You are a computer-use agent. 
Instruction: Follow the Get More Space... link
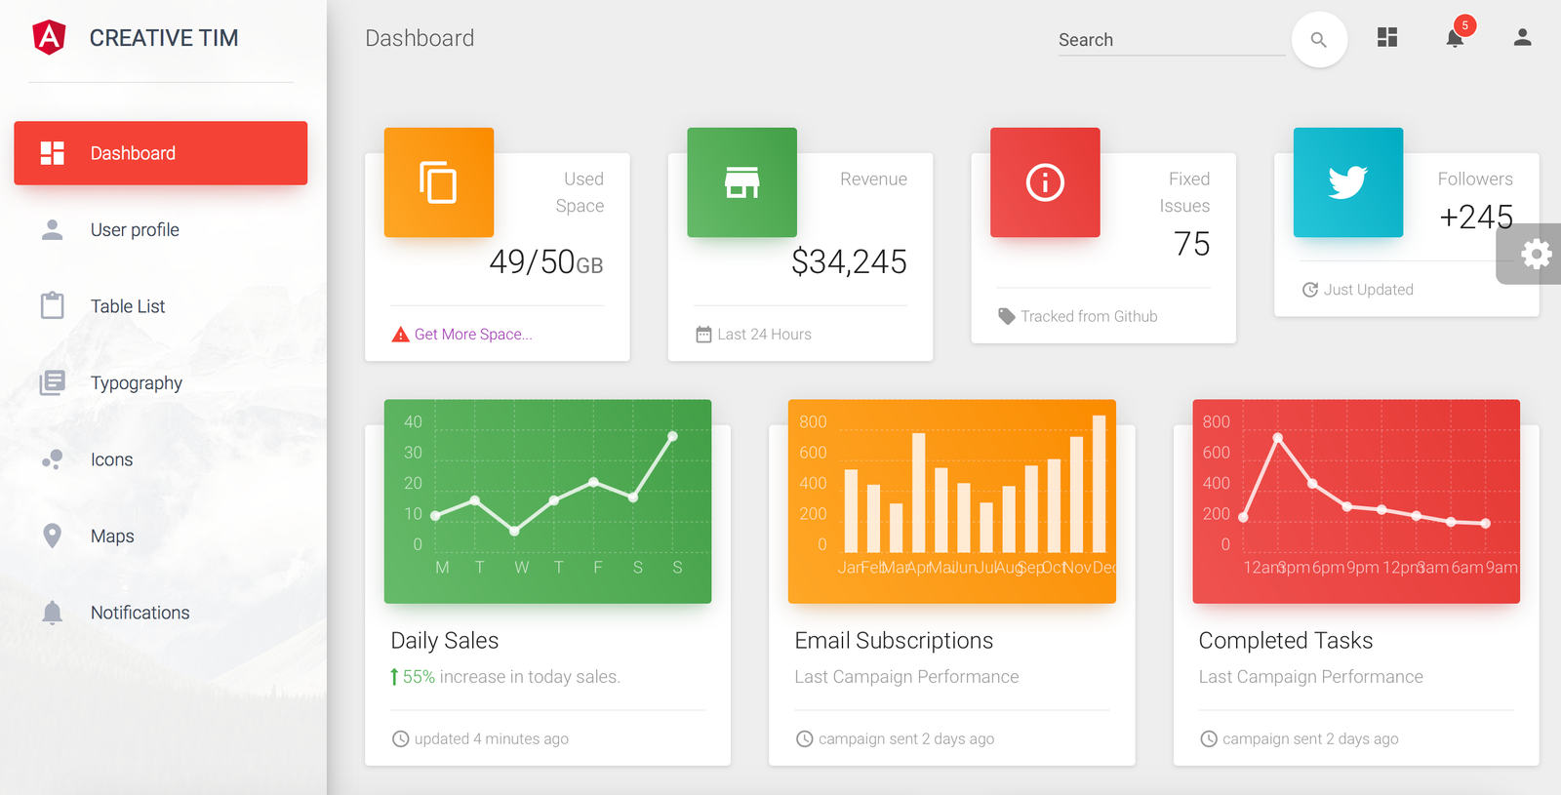[x=473, y=335]
